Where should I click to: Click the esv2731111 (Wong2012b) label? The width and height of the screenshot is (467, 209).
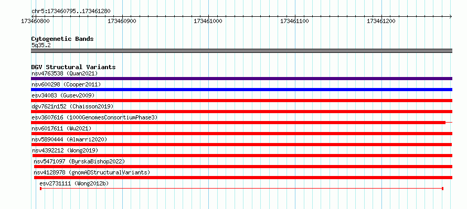74,183
